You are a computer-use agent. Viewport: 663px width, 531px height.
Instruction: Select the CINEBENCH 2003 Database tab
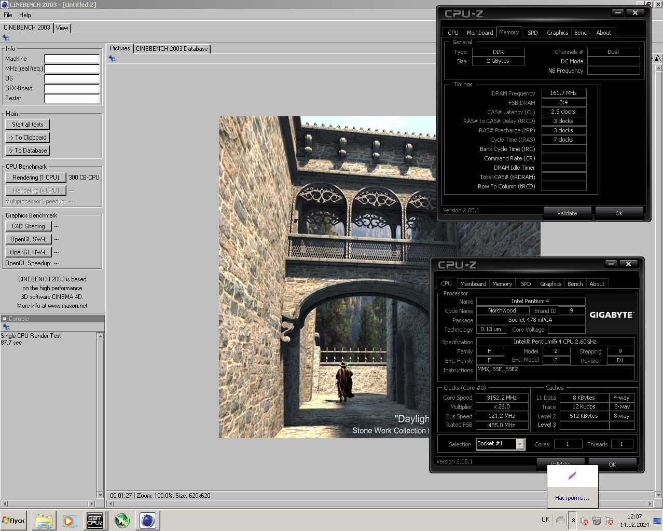click(x=172, y=49)
